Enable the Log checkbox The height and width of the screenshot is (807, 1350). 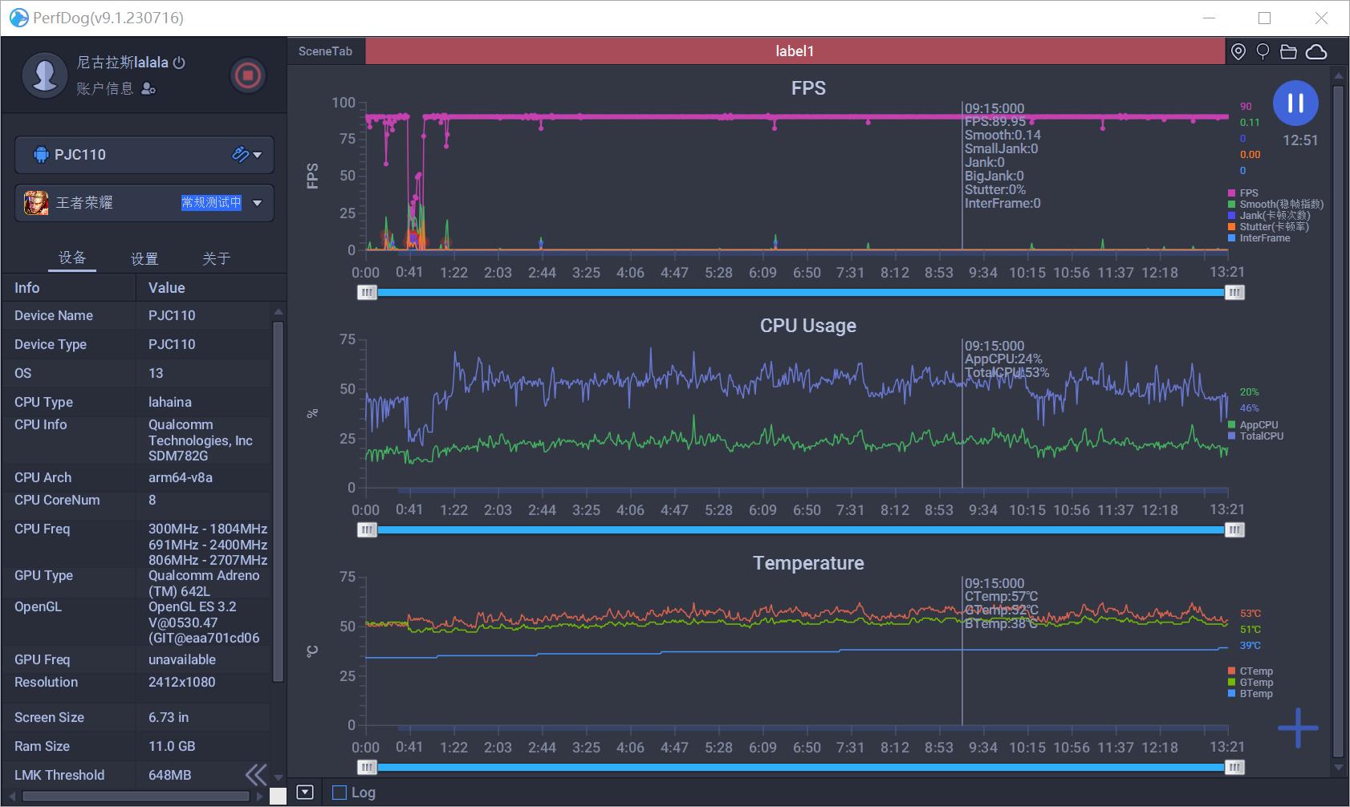coord(340,793)
